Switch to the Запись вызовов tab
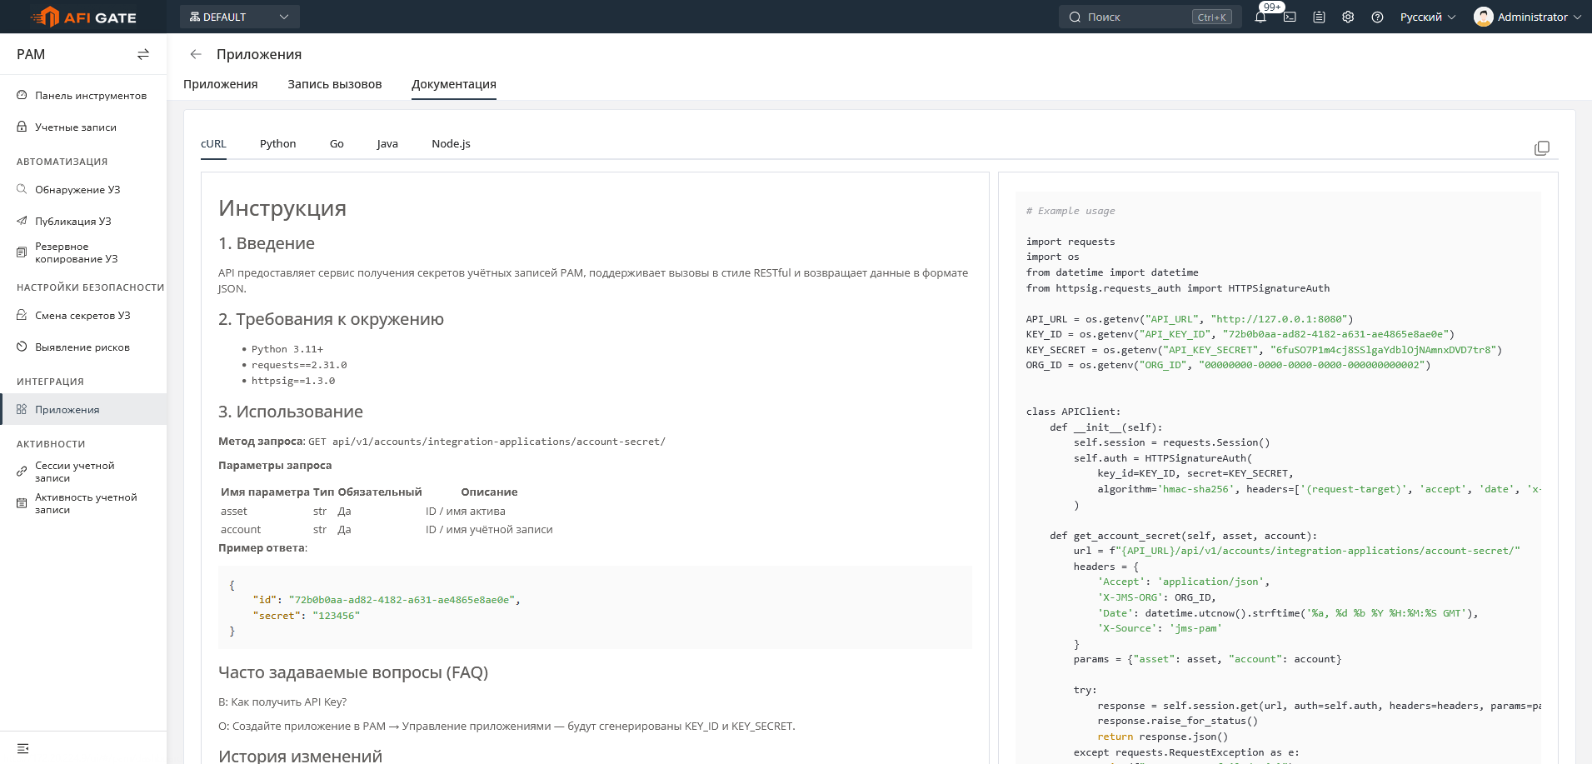Image resolution: width=1592 pixels, height=764 pixels. coord(335,84)
